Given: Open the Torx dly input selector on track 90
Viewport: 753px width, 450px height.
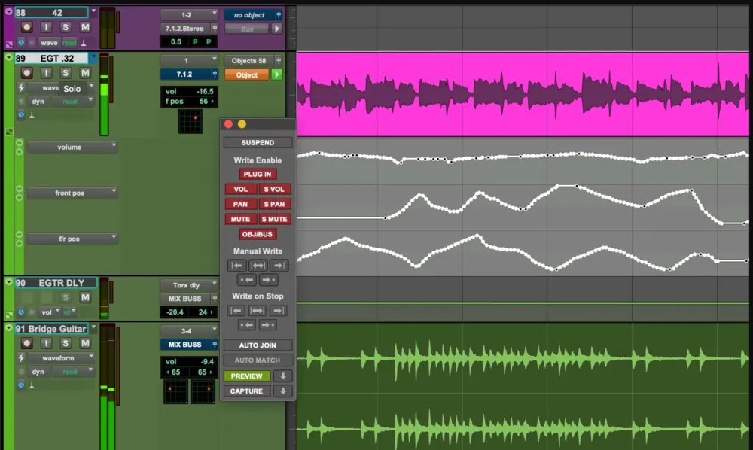Looking at the screenshot, I should click(x=186, y=285).
